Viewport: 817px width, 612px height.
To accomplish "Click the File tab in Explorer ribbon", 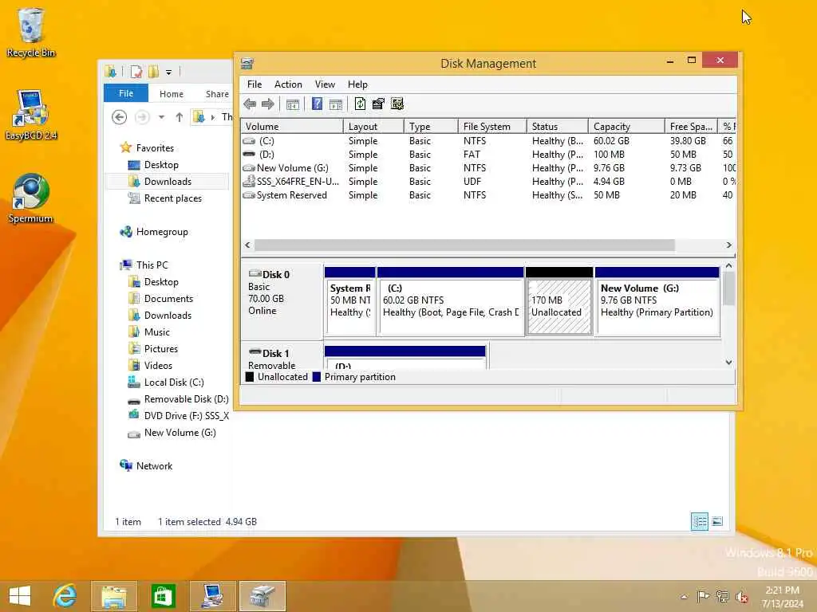I will coord(126,94).
